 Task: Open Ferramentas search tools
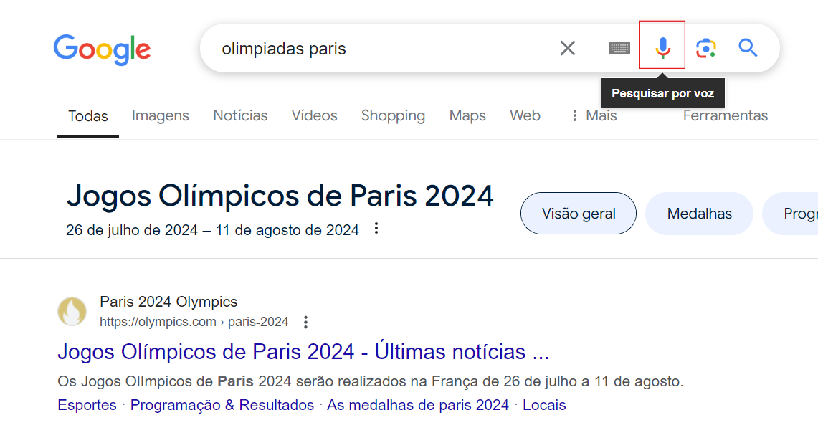725,115
